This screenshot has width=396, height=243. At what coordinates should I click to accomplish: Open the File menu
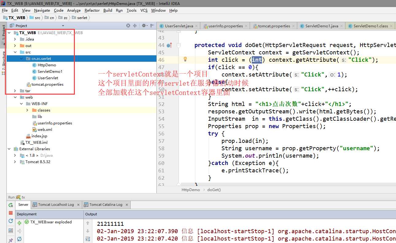point(5,10)
